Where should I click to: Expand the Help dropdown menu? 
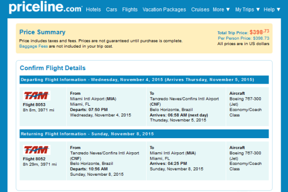point(272,9)
